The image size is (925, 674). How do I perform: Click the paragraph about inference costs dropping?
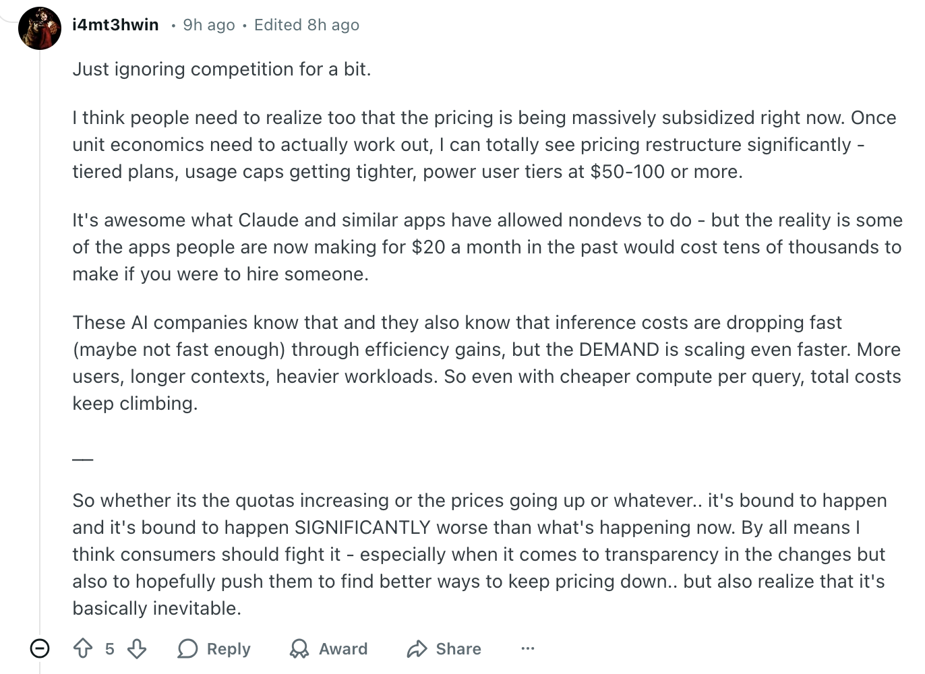[487, 363]
